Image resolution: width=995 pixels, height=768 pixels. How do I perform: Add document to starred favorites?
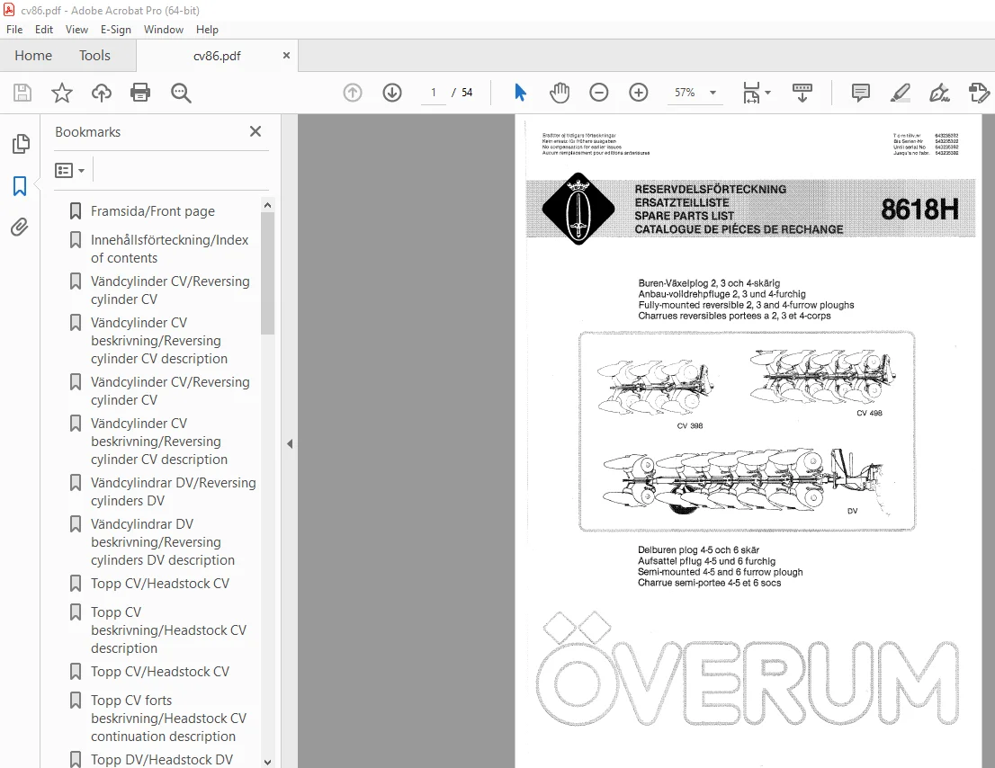click(x=61, y=93)
